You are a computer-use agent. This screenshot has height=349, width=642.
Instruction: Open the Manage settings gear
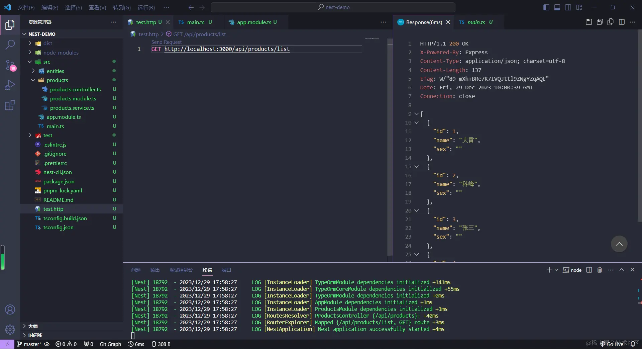click(10, 330)
